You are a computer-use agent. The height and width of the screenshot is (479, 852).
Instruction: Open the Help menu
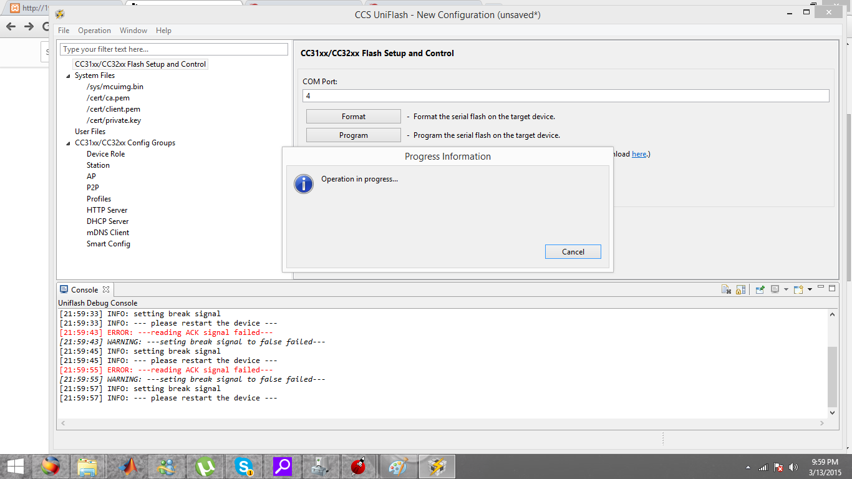pos(163,31)
